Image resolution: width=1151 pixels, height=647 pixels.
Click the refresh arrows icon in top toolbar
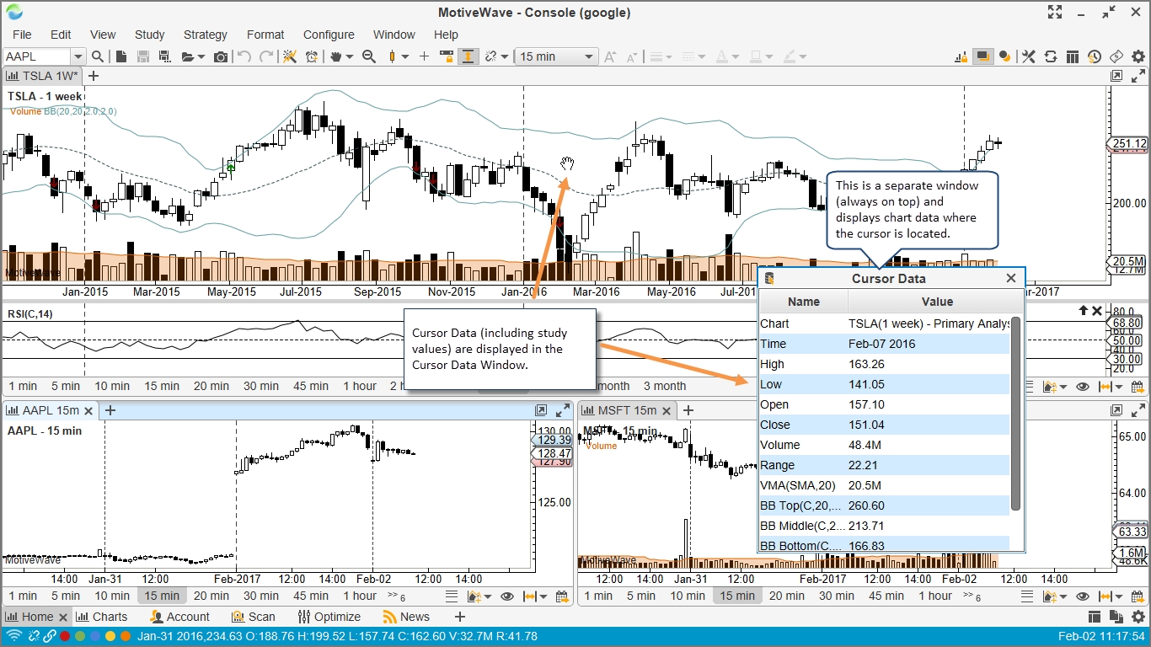[x=1050, y=56]
